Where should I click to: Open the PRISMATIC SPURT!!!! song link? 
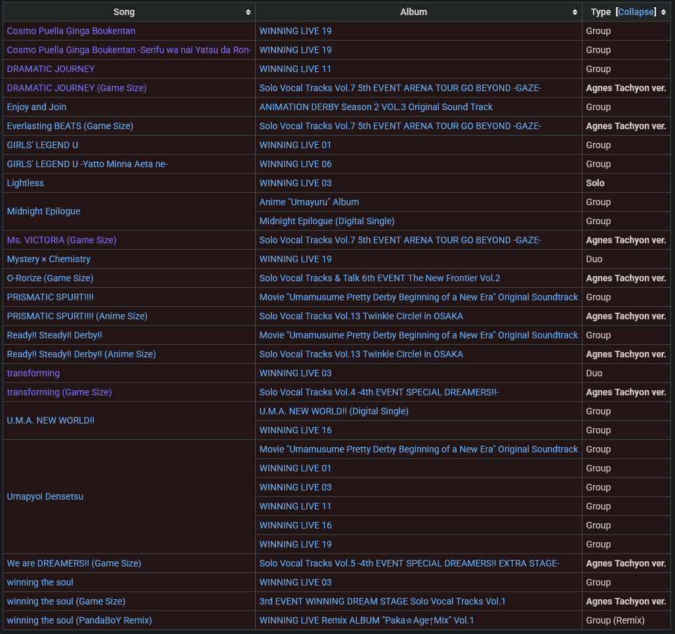[50, 297]
